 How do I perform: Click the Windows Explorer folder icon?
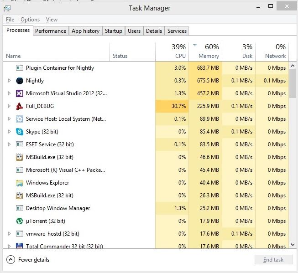pos(20,183)
